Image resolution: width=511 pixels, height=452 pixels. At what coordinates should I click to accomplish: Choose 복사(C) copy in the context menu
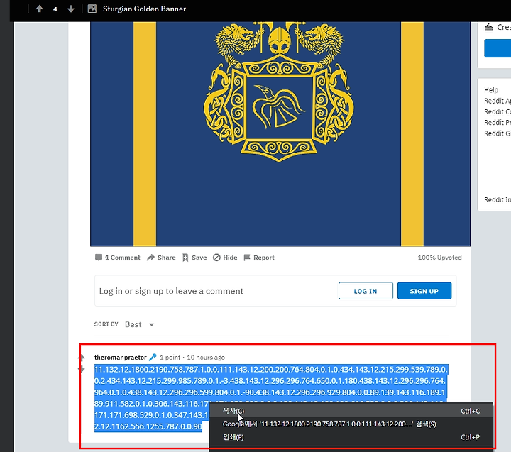(x=351, y=411)
